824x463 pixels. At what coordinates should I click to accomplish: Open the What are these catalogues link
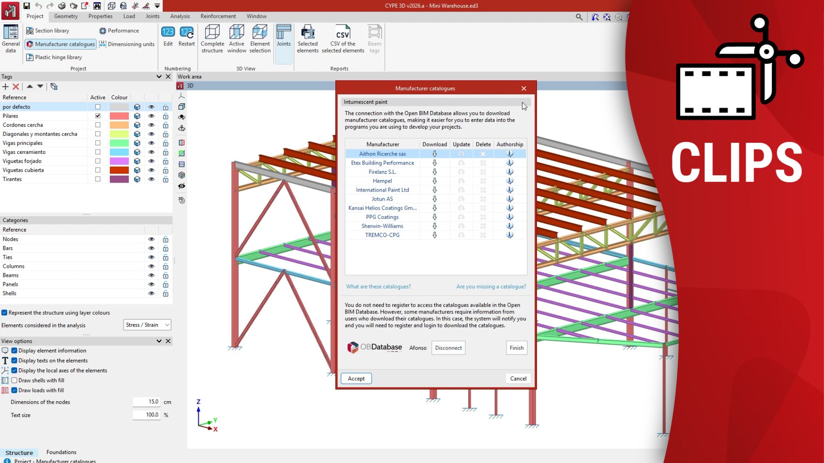point(378,286)
